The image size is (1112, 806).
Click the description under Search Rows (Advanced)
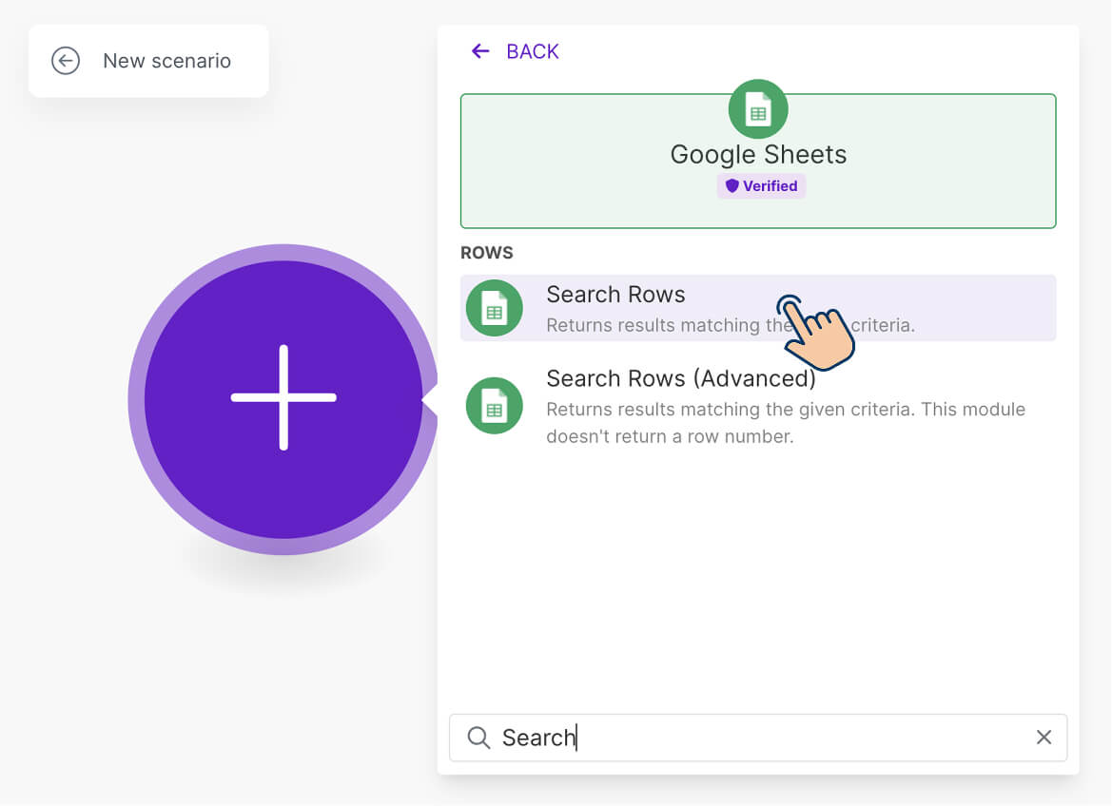[786, 423]
